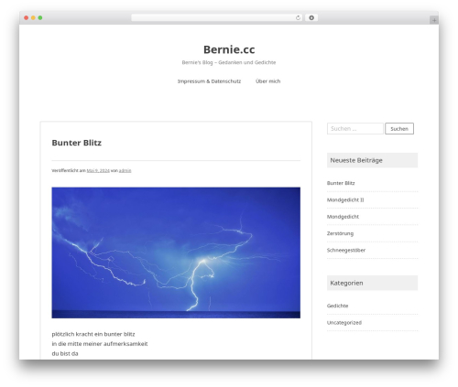Click tagline Bernie's Blog – Gedanken und Gedichte
The image size is (458, 387).
point(229,62)
